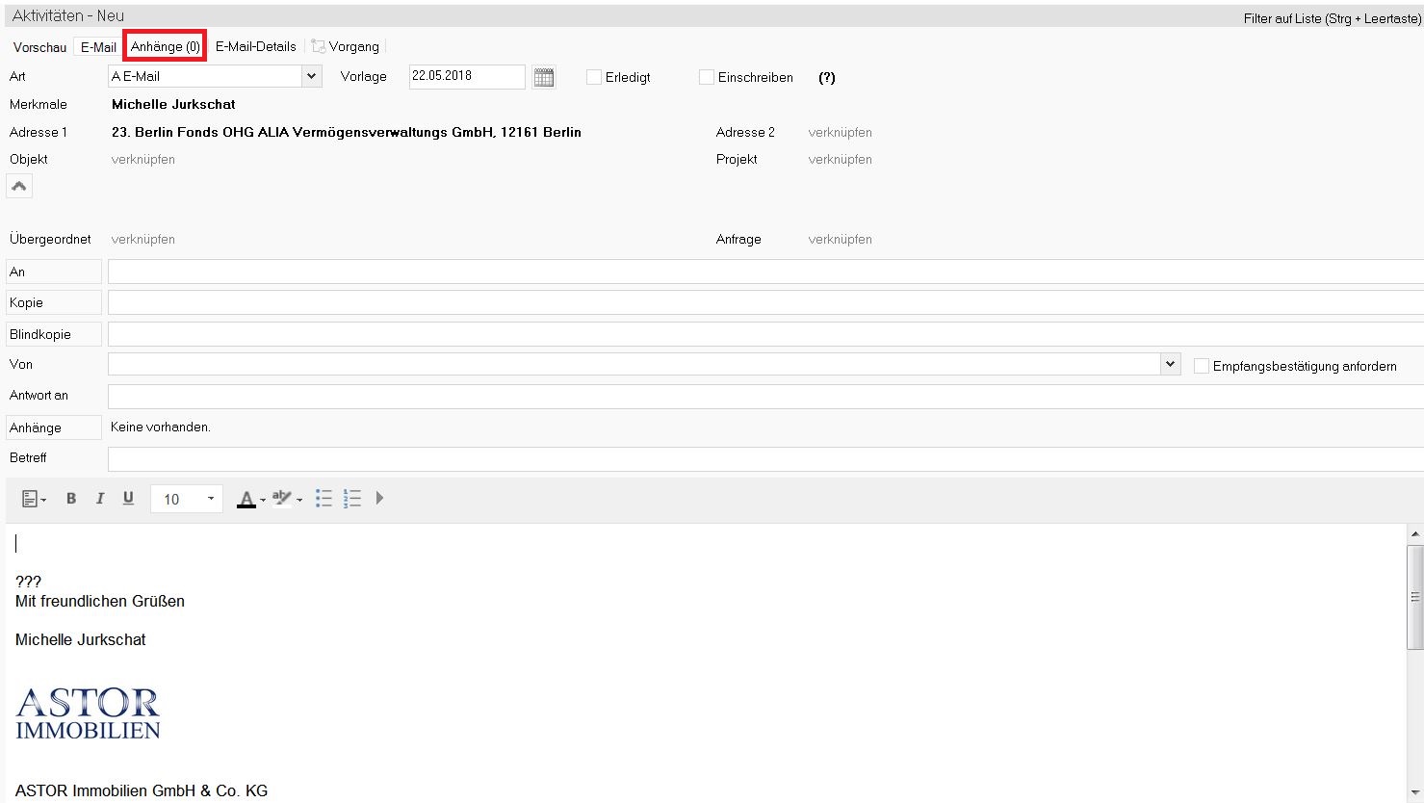
Task: Expand the Von sender dropdown
Action: pos(1170,364)
